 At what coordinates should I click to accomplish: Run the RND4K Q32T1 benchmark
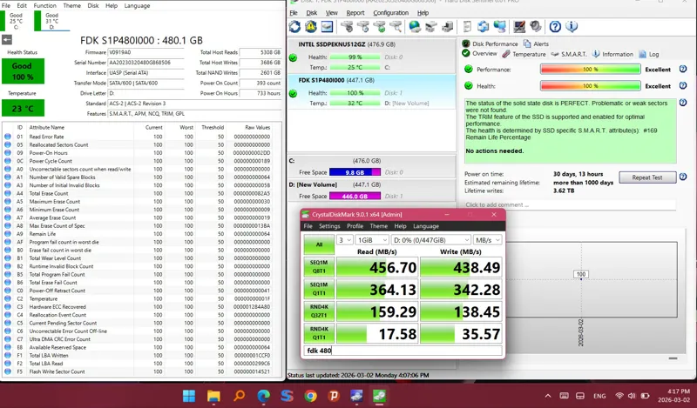coord(319,311)
